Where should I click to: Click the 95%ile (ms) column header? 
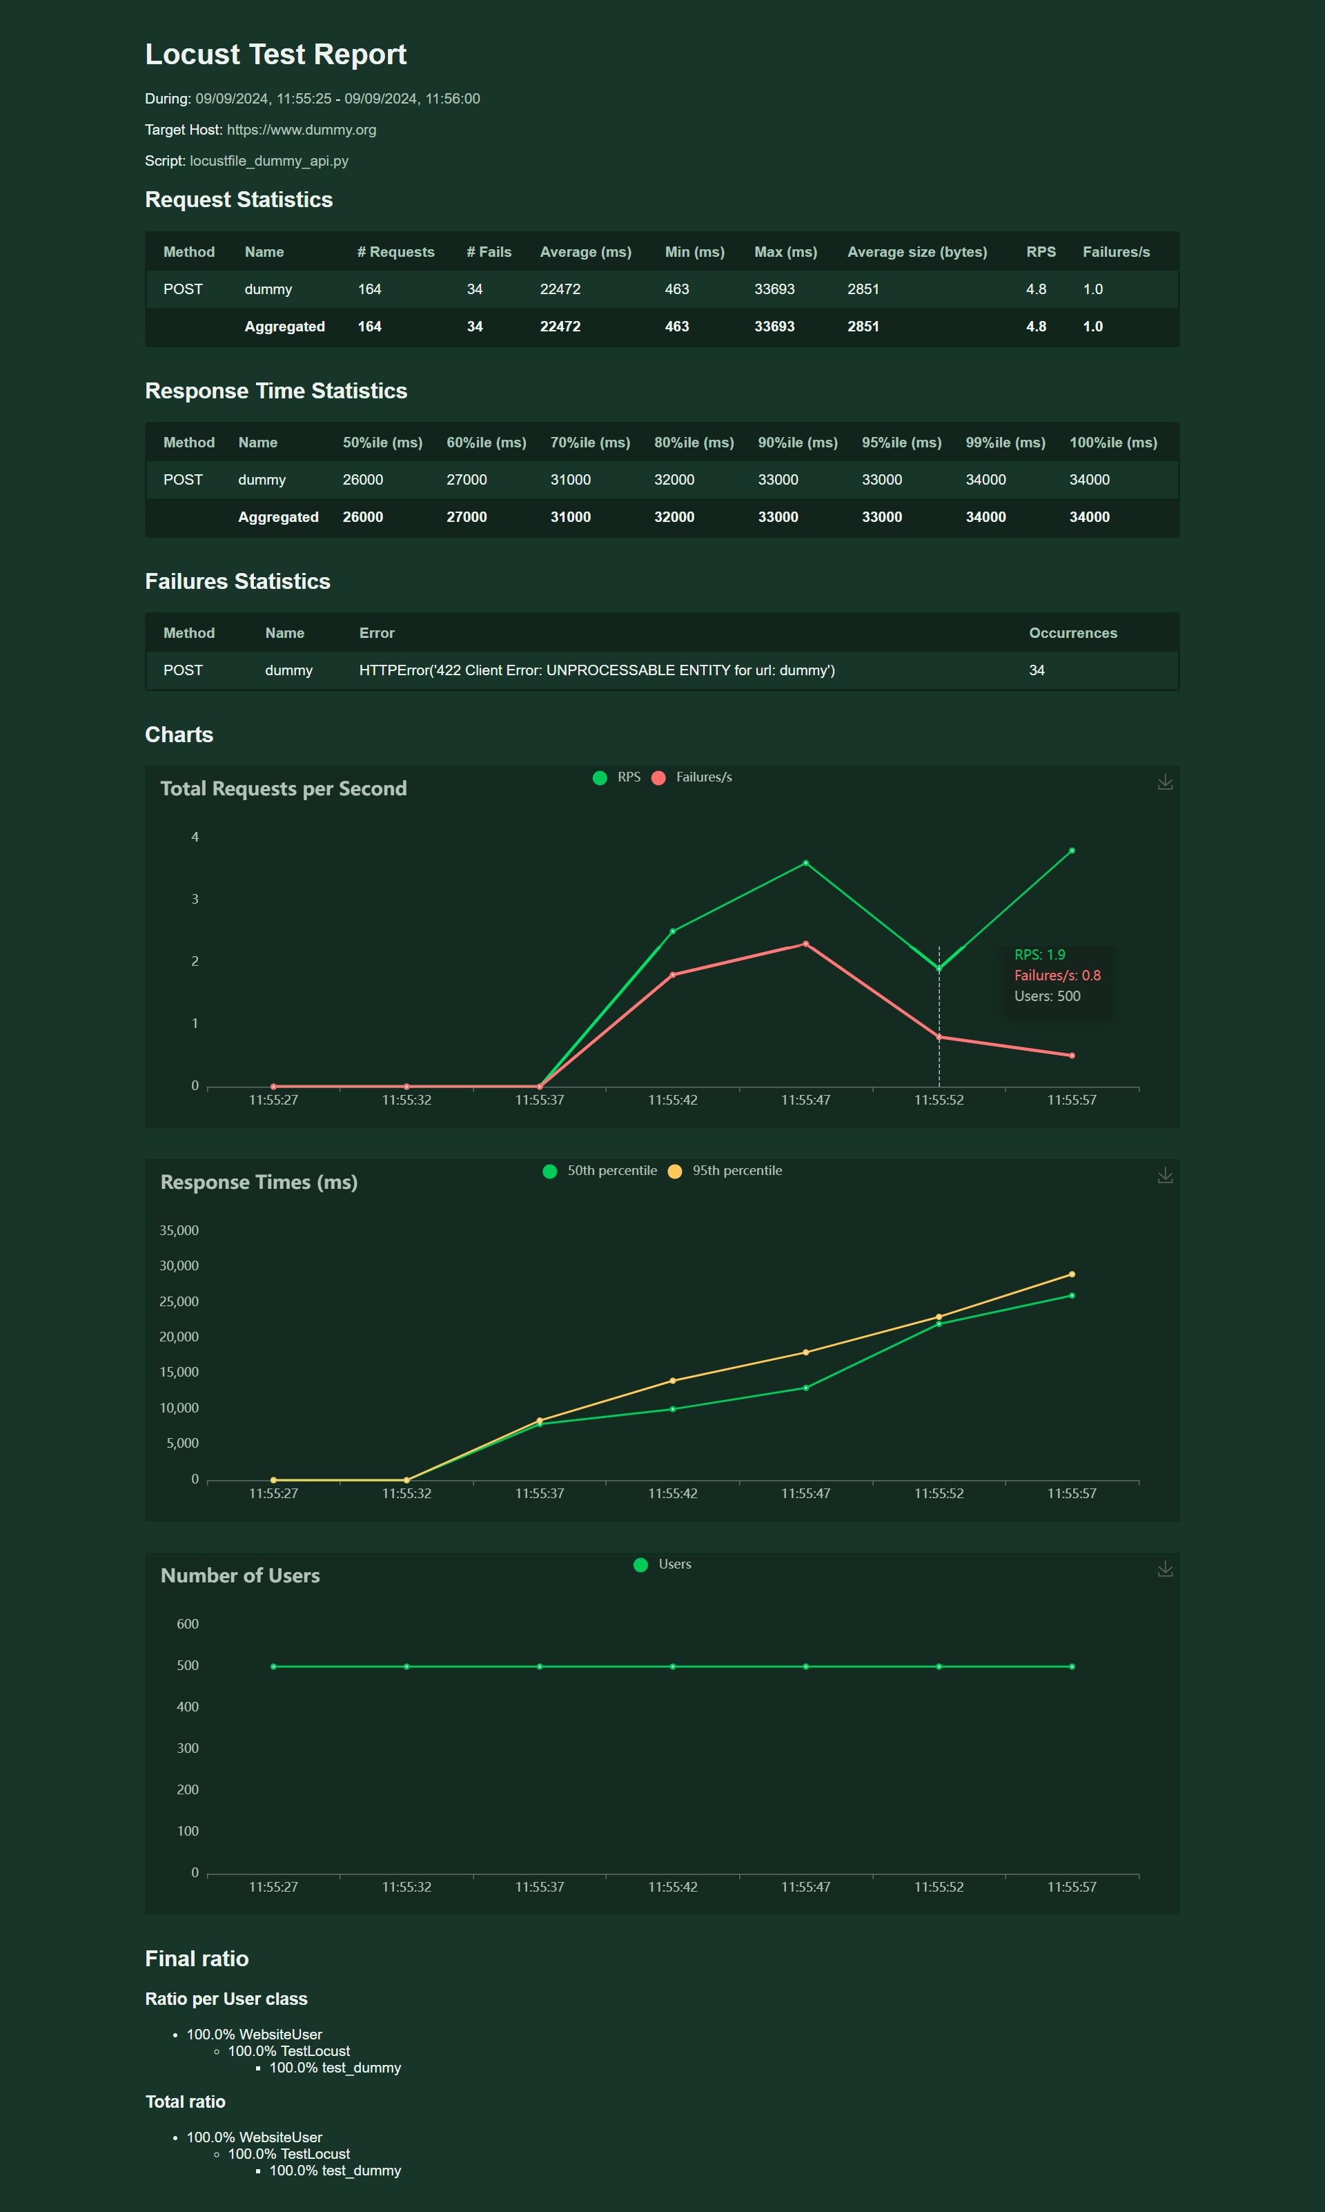(x=901, y=442)
